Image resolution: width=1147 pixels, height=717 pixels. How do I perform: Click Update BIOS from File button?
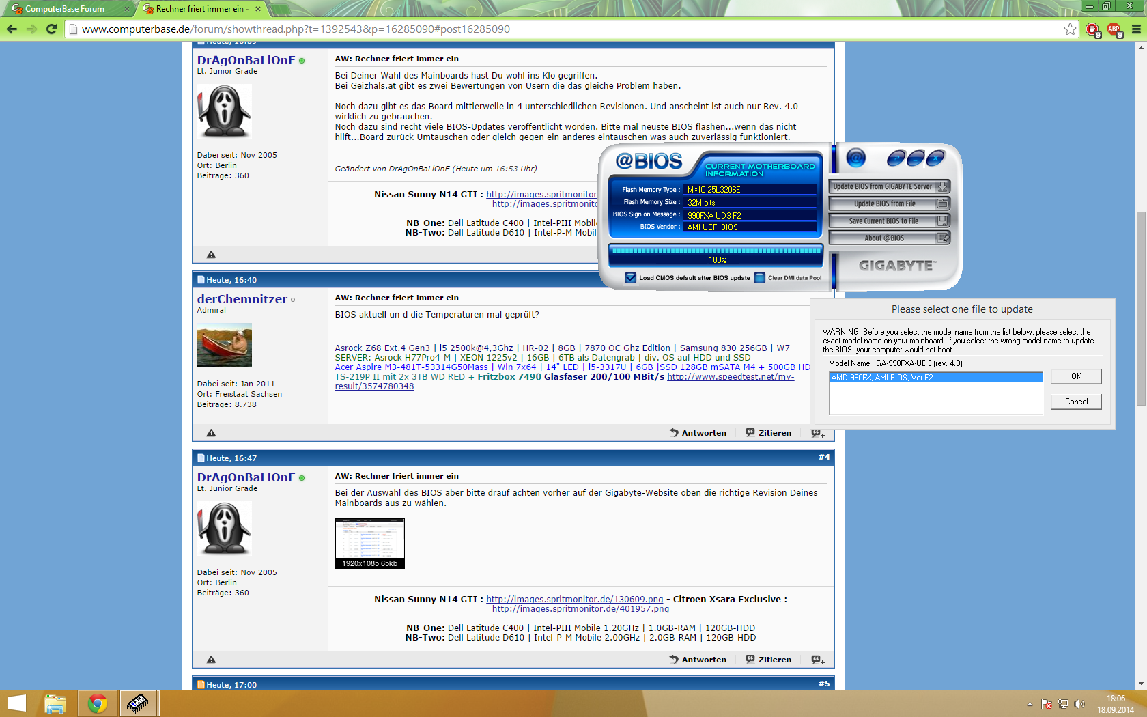pyautogui.click(x=889, y=203)
